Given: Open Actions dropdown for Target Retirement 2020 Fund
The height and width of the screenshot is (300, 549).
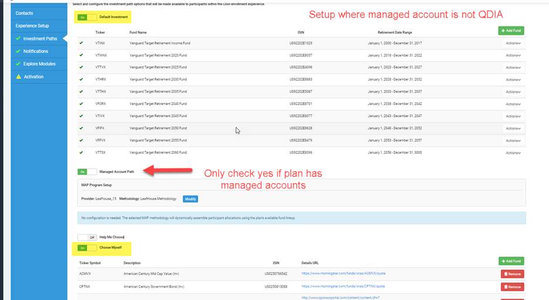Looking at the screenshot, I should [513, 55].
